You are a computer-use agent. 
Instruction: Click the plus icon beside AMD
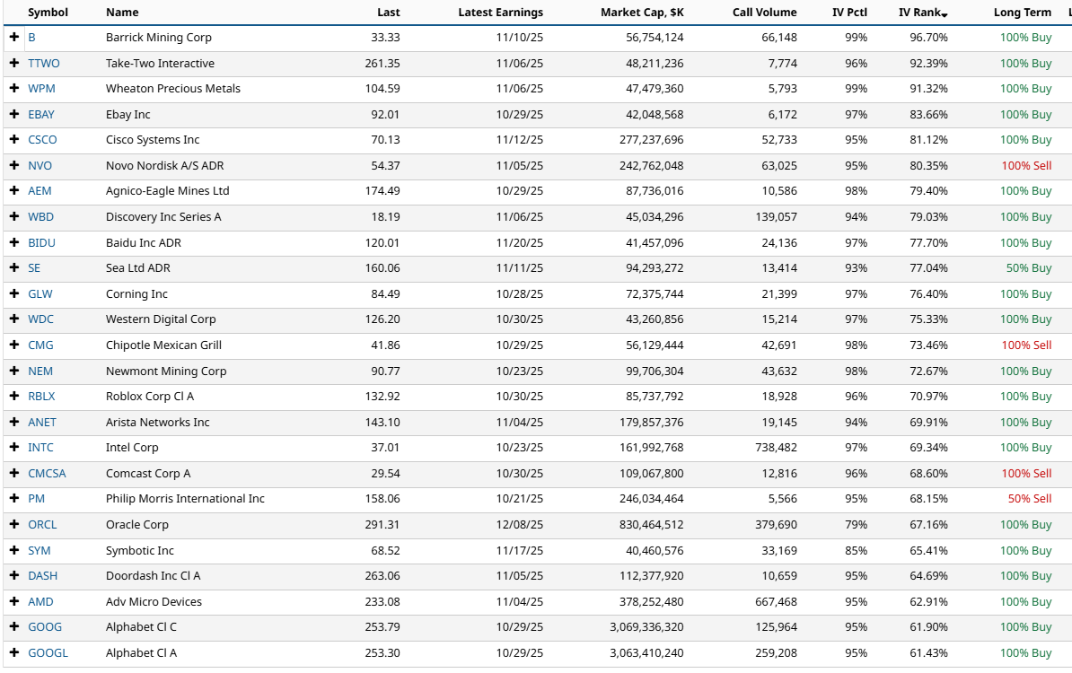point(14,602)
